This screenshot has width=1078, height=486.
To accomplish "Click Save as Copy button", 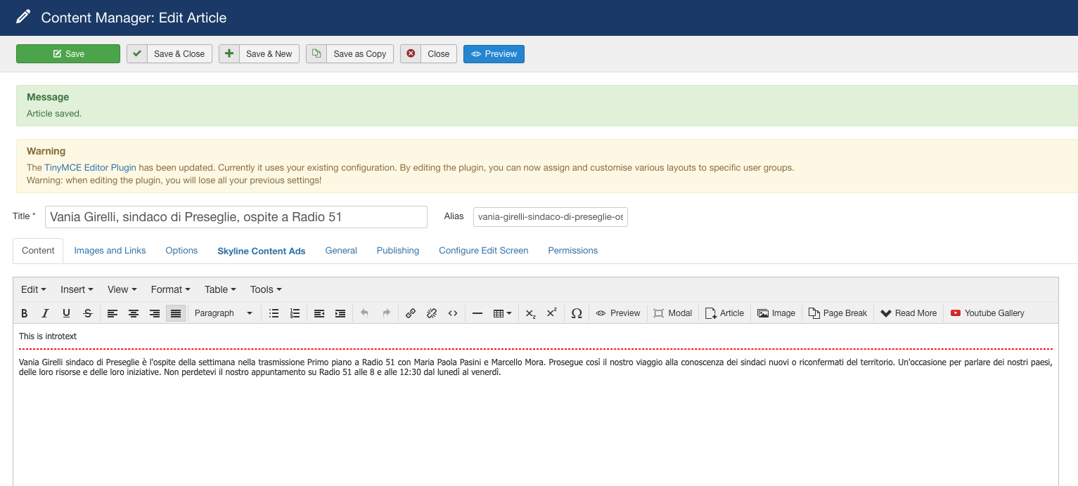I will point(349,54).
